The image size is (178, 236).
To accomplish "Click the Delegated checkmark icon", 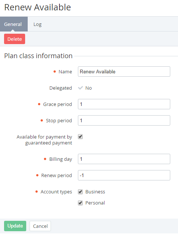I will (81, 88).
